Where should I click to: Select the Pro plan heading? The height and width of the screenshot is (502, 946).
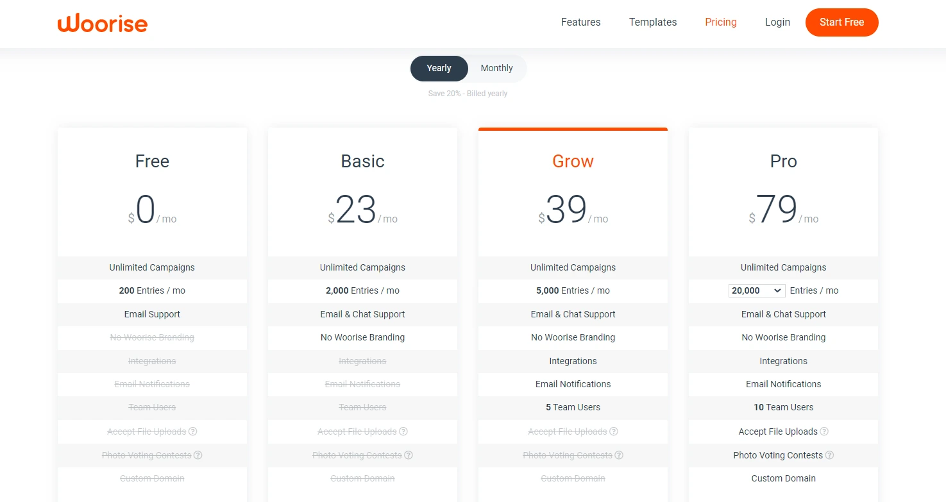784,162
